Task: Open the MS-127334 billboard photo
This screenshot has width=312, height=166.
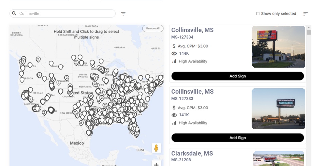Action: [278, 47]
